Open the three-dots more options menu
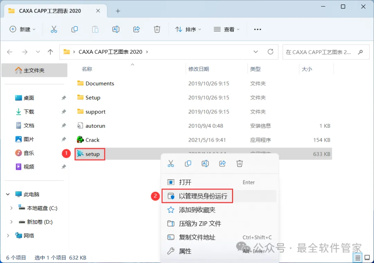Viewport: 374px width, 263px height. coord(258,29)
